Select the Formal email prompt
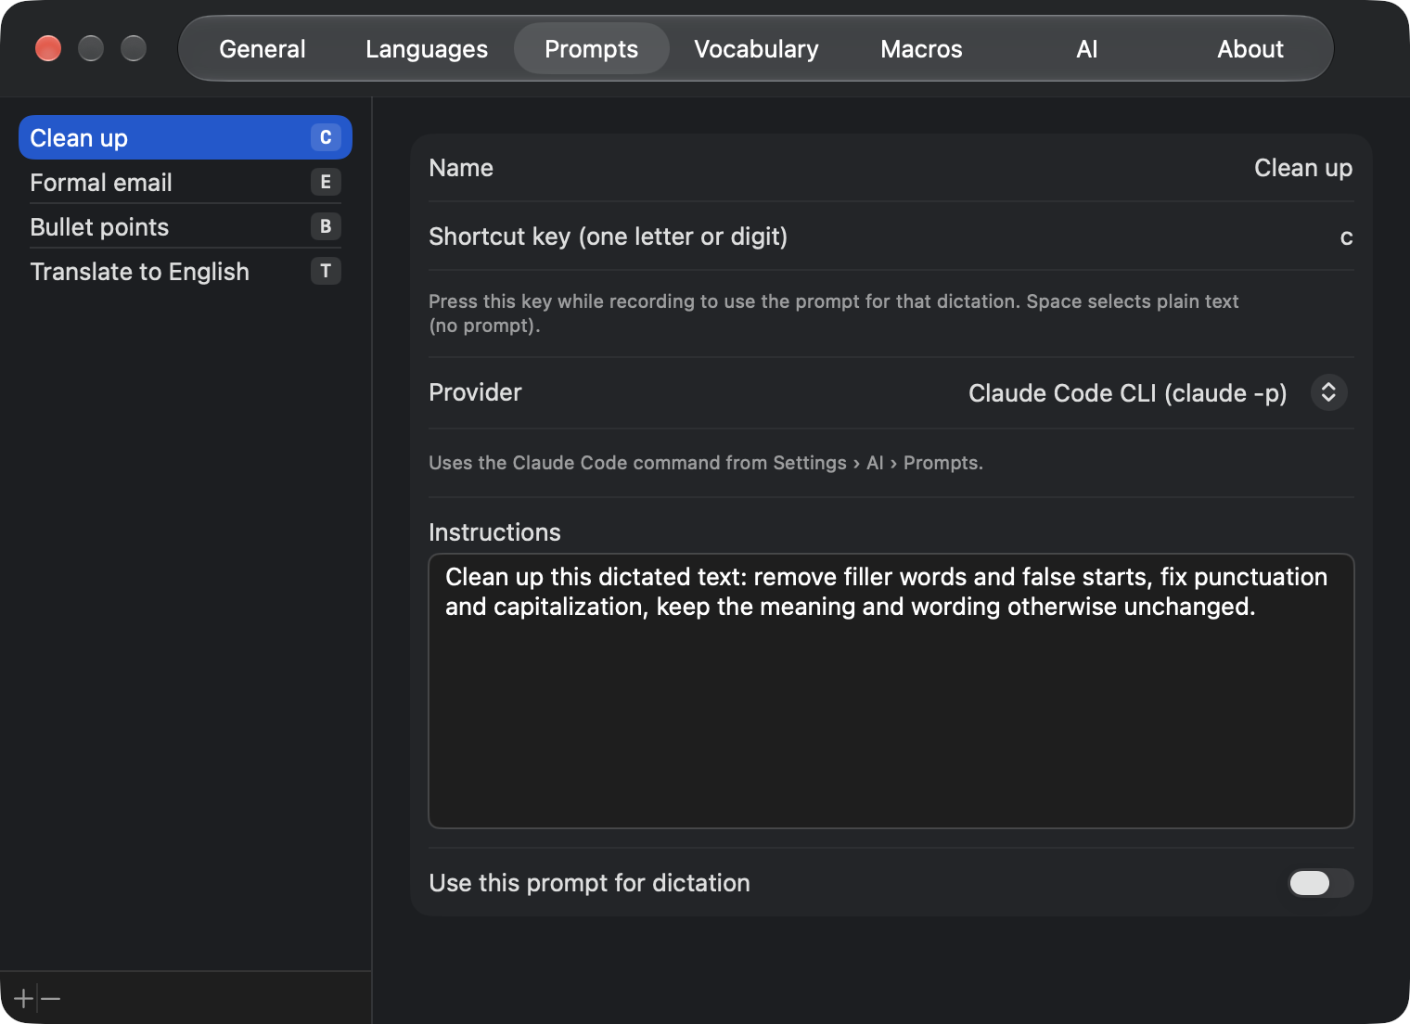The image size is (1410, 1024). pyautogui.click(x=186, y=182)
